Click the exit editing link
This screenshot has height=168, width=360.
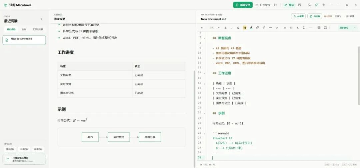(350, 16)
